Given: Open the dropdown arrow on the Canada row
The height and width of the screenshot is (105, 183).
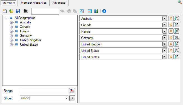Looking at the screenshot, I should [164, 25].
